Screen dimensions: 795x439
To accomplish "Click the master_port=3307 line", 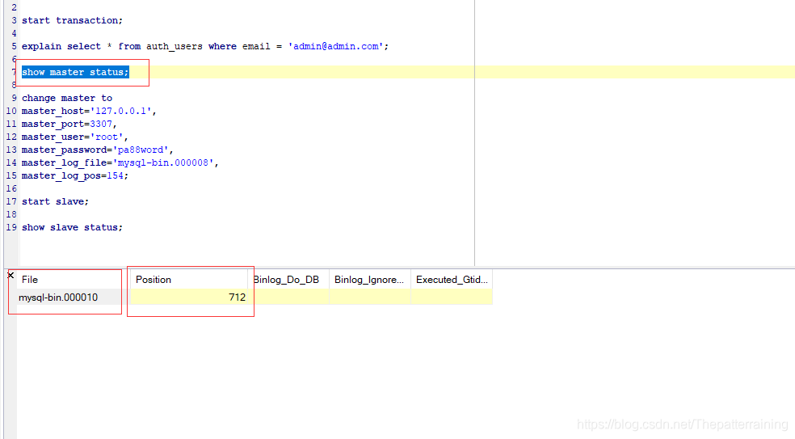I will click(69, 124).
